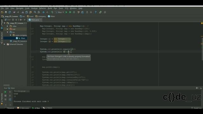Screen dimensions: 203x114
Task: Click the Main class breadcrumb
Action: [x=51, y=16]
